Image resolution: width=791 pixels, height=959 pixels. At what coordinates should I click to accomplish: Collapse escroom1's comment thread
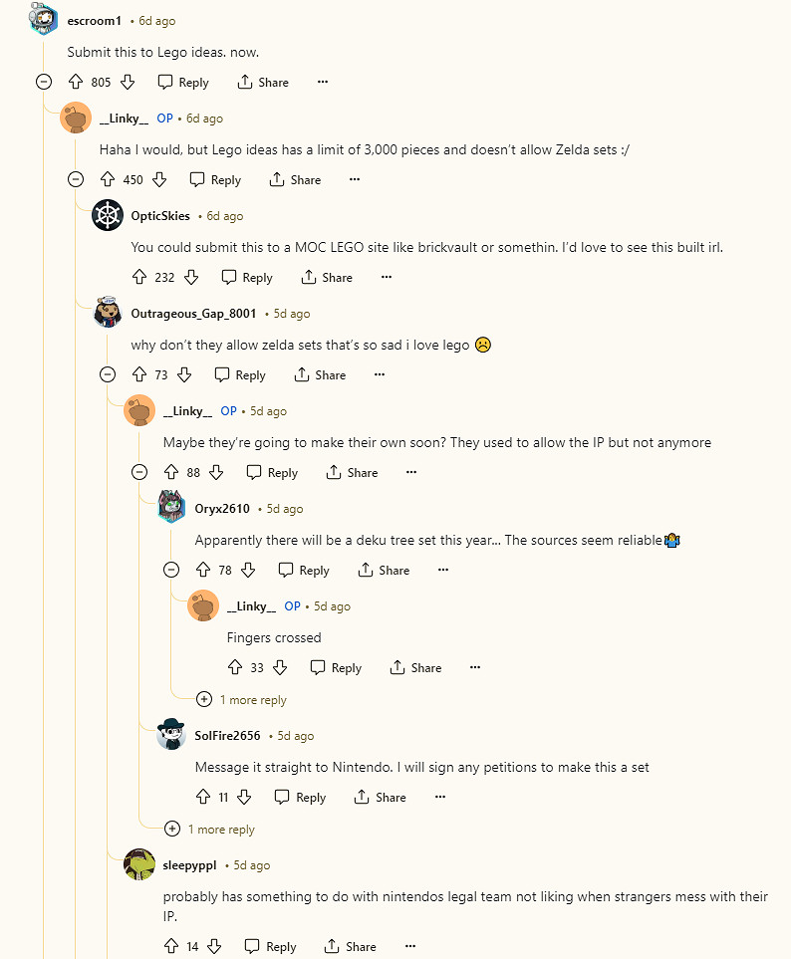[x=44, y=83]
